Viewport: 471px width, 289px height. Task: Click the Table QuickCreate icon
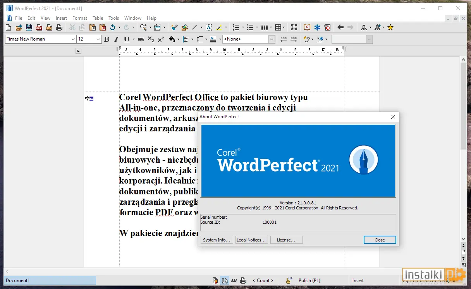(278, 27)
